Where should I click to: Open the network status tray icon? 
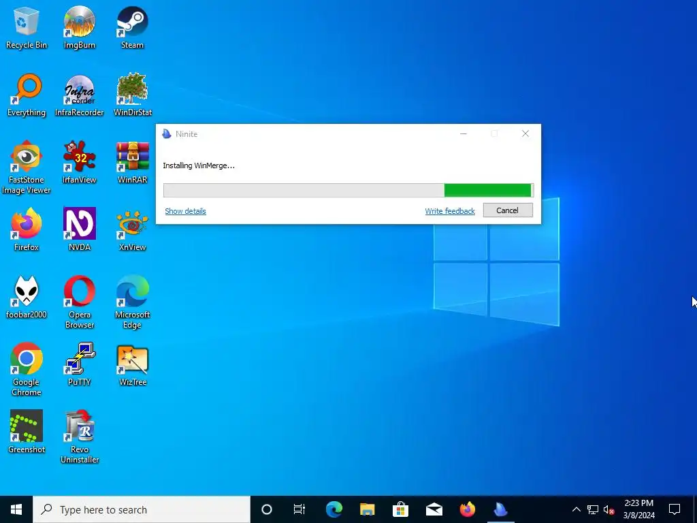coord(593,509)
